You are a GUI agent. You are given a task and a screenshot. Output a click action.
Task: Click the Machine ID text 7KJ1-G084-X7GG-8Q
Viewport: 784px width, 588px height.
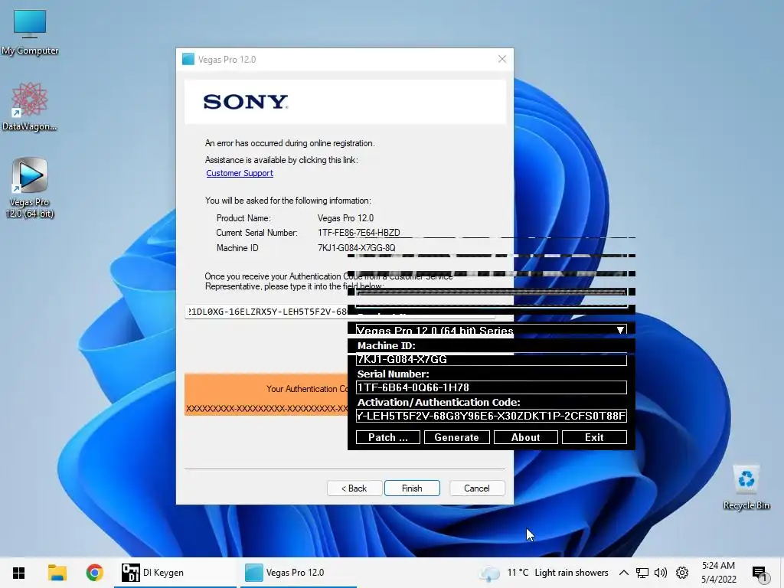click(357, 248)
